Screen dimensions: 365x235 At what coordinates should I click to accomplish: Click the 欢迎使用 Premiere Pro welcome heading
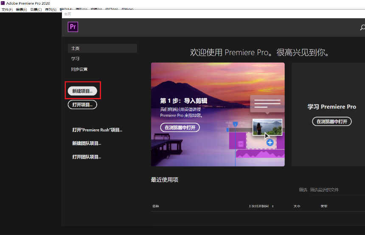[x=259, y=52]
